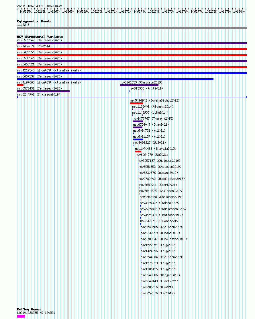Viewport: 255px width, 319px height.
Task: Select nsv4197663 (gnomADStructuralVariants) label
Action: tap(49, 82)
